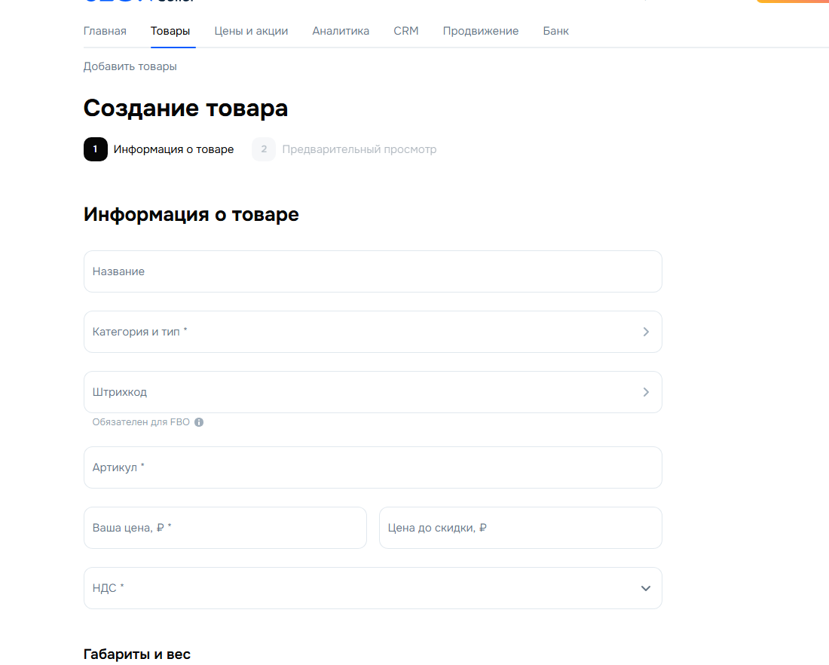Open the Главная tab
The width and height of the screenshot is (829, 665).
coord(105,31)
